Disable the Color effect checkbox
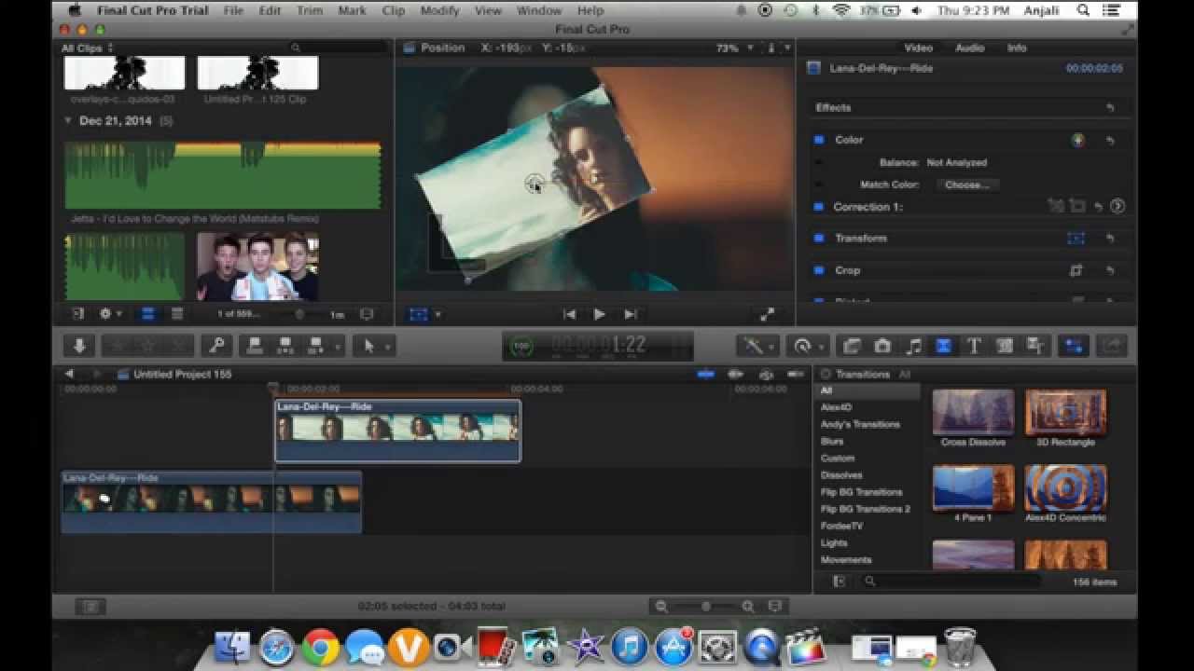 pyautogui.click(x=819, y=140)
